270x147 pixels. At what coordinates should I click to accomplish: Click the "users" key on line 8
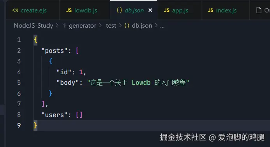(x=55, y=115)
